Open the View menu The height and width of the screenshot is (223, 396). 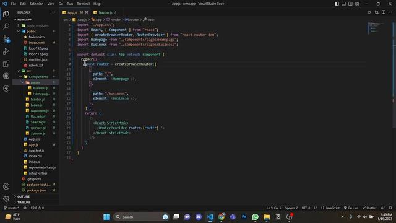point(51,4)
